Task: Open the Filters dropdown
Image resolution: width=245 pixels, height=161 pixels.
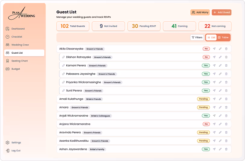Action: tap(197, 37)
